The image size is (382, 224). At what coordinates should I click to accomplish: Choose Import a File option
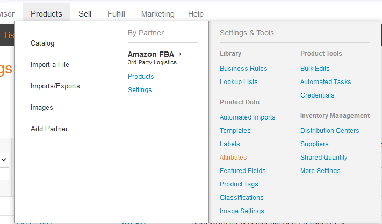pos(50,65)
